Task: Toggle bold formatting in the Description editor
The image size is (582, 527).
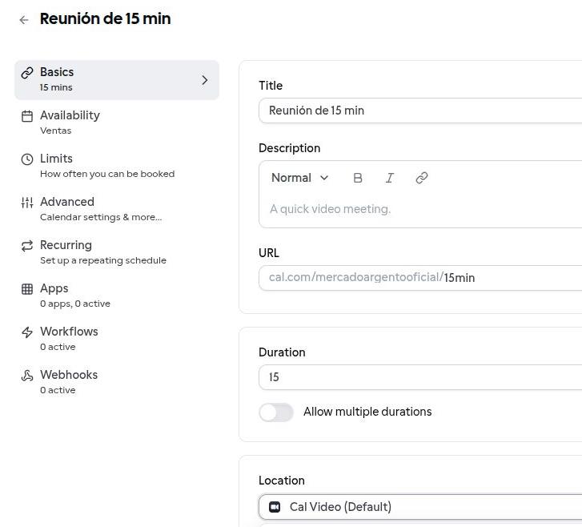Action: pyautogui.click(x=358, y=178)
